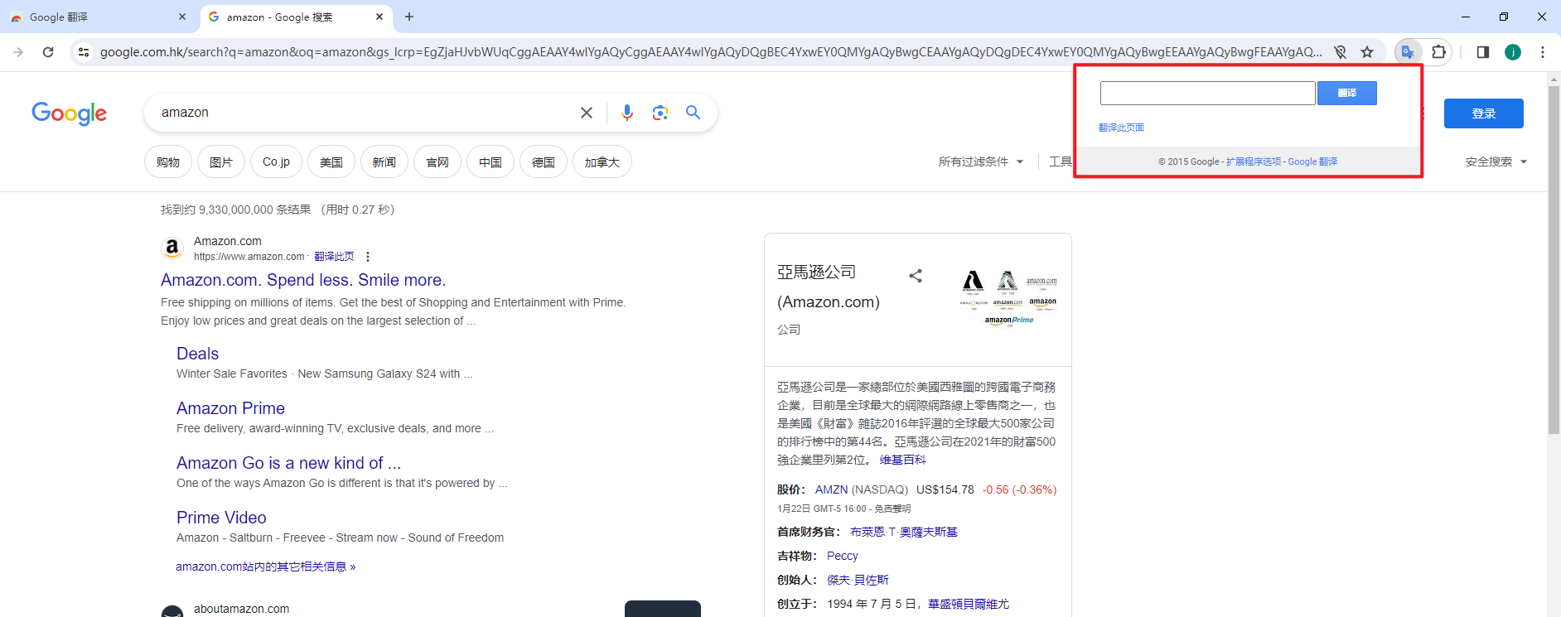Click the blue 翻译 button in the popup
The image size is (1561, 617).
[x=1347, y=93]
